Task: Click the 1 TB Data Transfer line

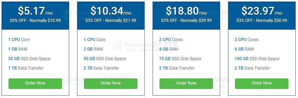Action: point(26,68)
